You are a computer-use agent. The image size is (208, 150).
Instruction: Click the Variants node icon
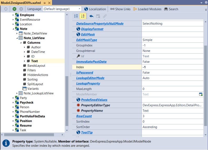(x=24, y=88)
